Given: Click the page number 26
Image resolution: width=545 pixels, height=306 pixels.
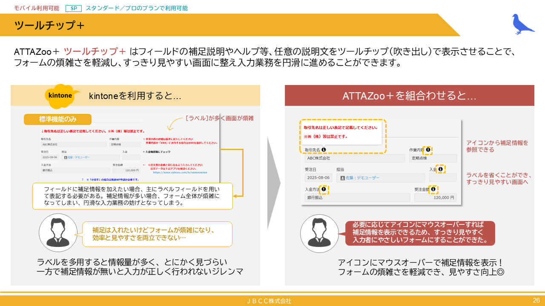Looking at the screenshot, I should [x=536, y=300].
